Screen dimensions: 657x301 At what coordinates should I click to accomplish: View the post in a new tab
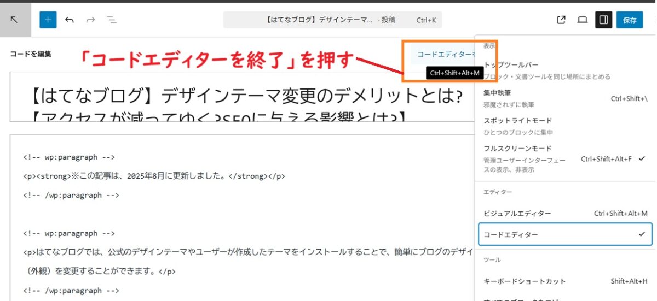[x=561, y=20]
